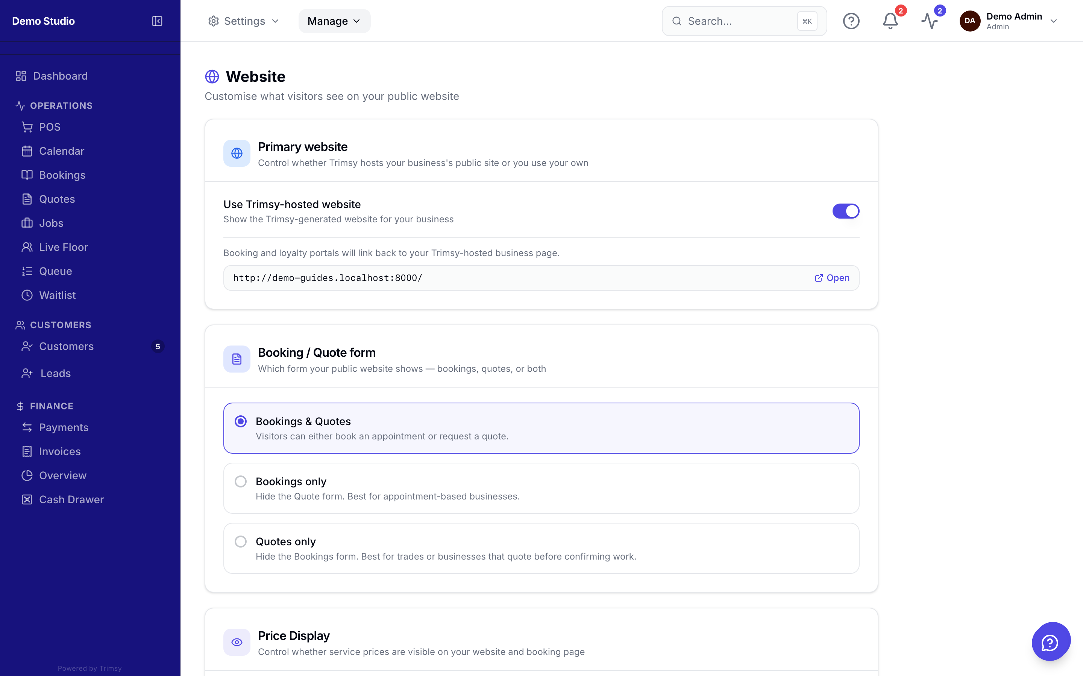Focus the Search input field

(744, 21)
